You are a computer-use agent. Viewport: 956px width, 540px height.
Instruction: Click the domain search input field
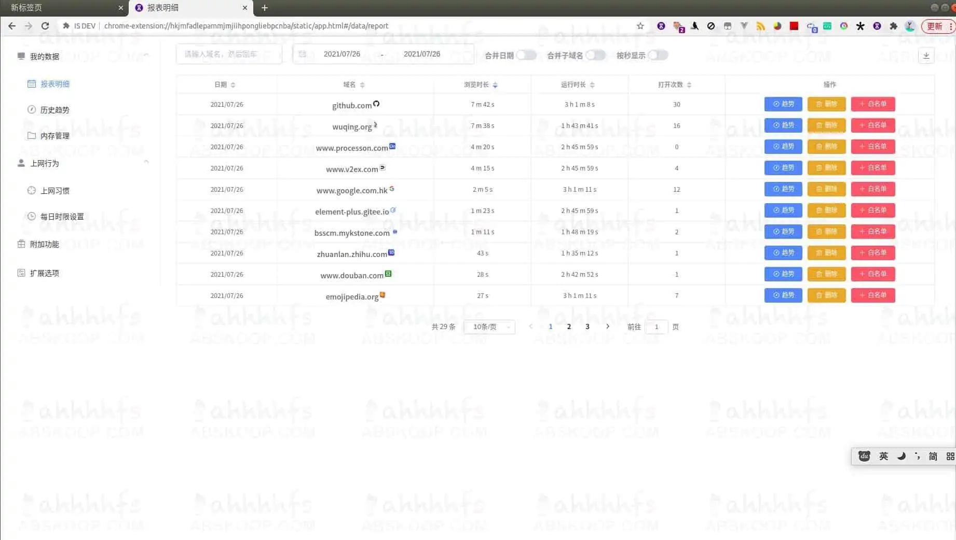point(228,53)
